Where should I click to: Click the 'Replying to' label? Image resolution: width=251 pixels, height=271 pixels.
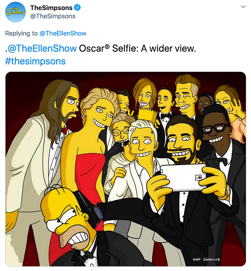pyautogui.click(x=21, y=33)
